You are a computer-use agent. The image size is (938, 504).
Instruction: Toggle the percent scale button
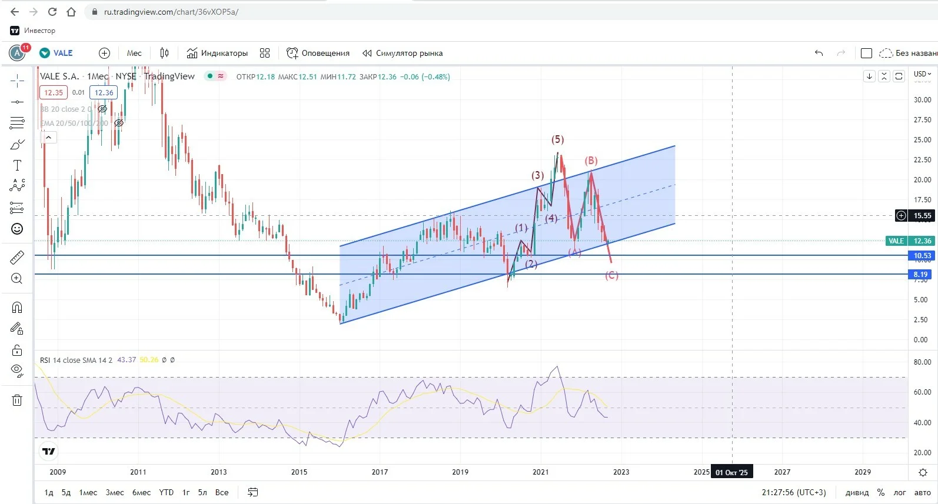(x=881, y=492)
